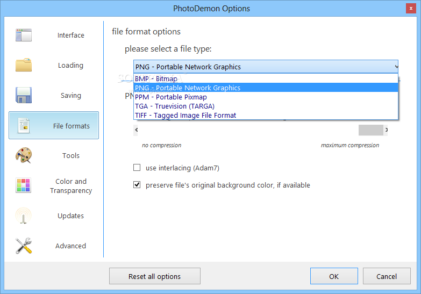Click the Color and Transparency grid icon

pos(24,185)
